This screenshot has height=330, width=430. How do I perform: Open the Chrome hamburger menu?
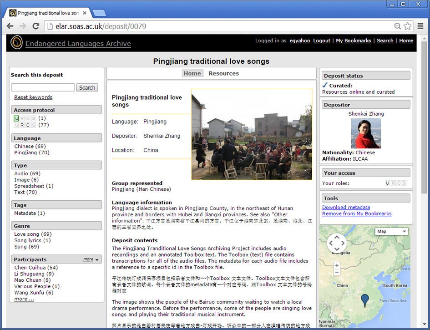pos(420,26)
